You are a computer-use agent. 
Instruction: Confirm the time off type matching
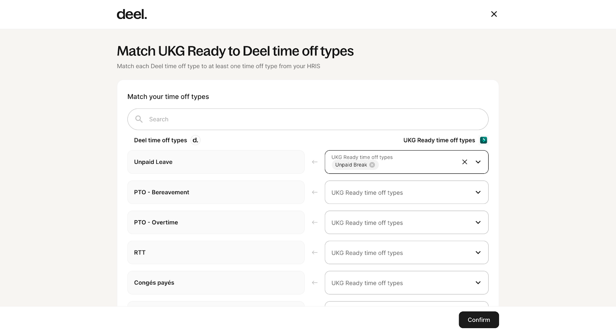point(479,320)
